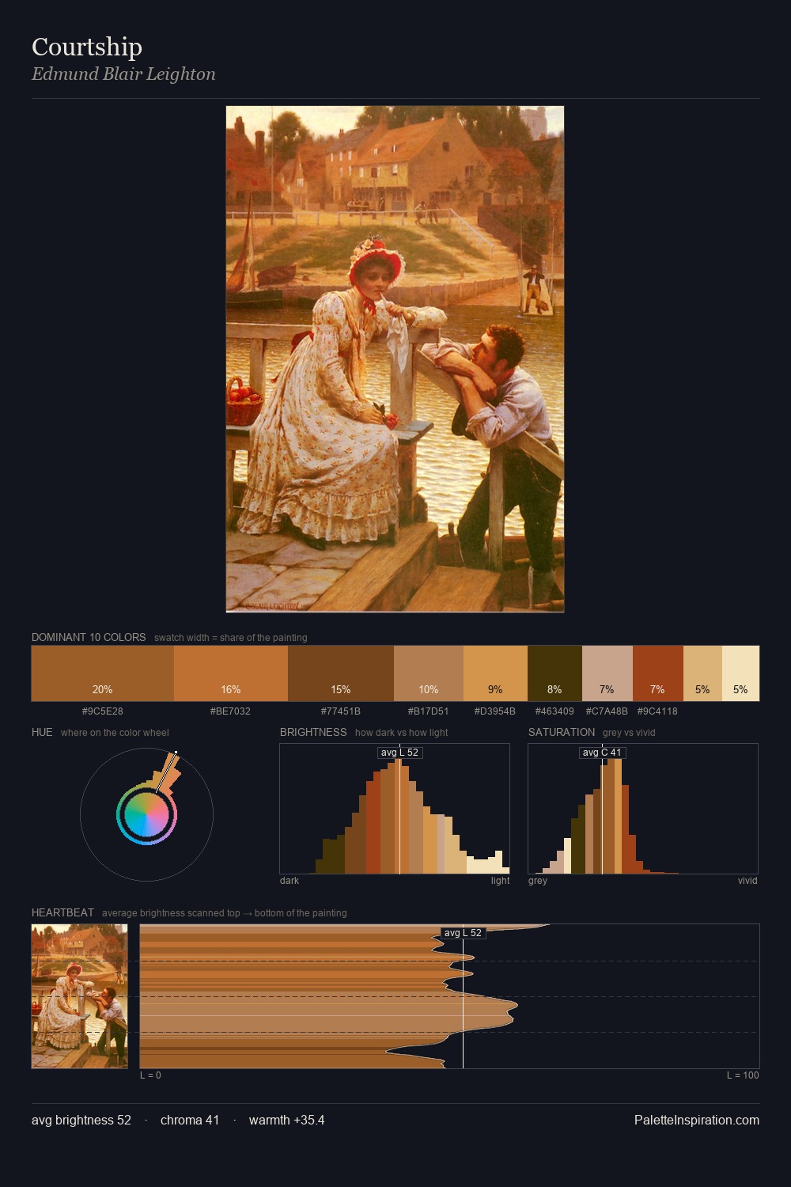The height and width of the screenshot is (1187, 791).
Task: Click the chroma 41 footer stat
Action: pos(190,1121)
